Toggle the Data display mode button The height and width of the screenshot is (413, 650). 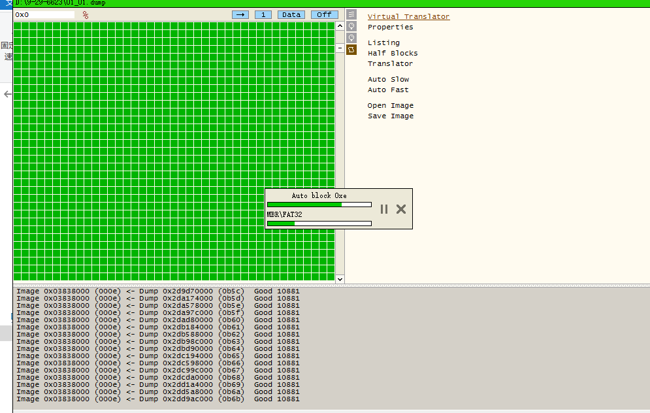290,14
